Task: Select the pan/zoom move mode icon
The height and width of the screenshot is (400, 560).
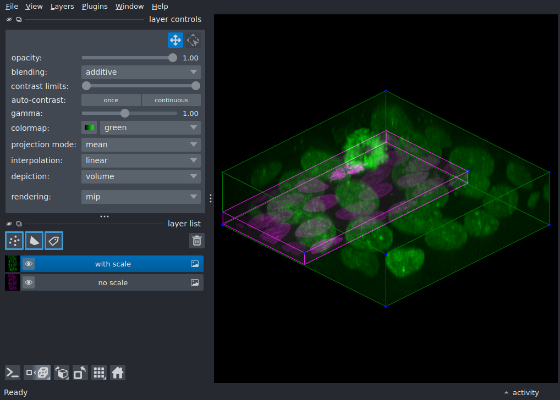Action: [x=175, y=40]
